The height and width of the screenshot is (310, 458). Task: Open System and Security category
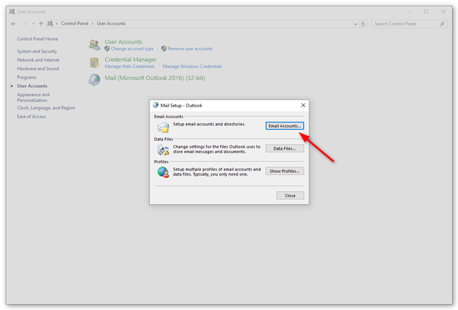[37, 51]
